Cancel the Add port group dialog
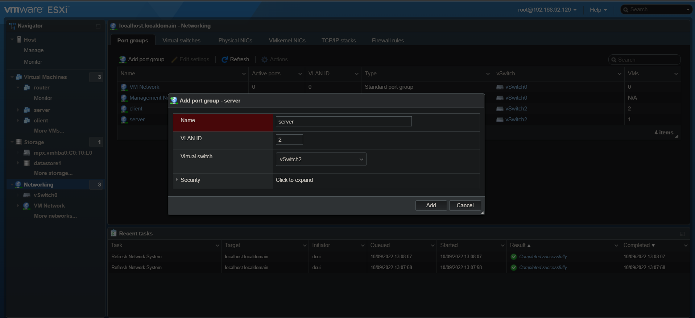Image resolution: width=695 pixels, height=318 pixels. coord(465,205)
